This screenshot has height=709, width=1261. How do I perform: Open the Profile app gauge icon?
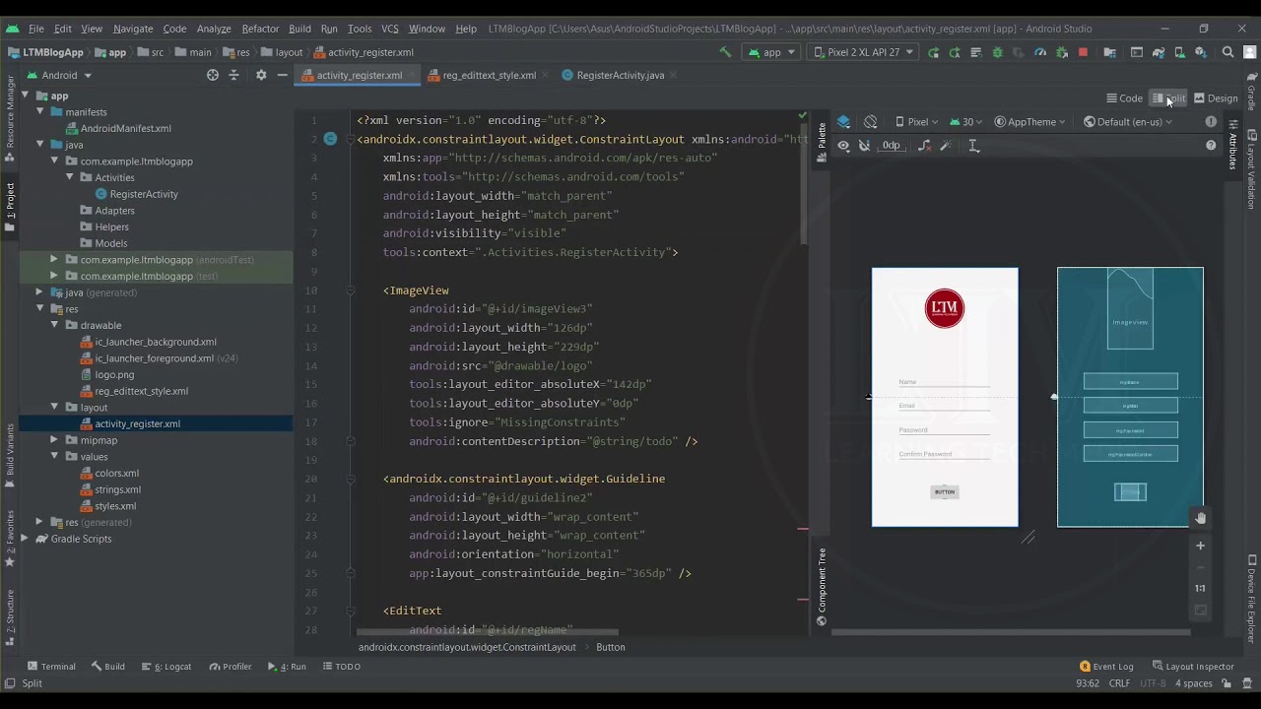pyautogui.click(x=1040, y=52)
